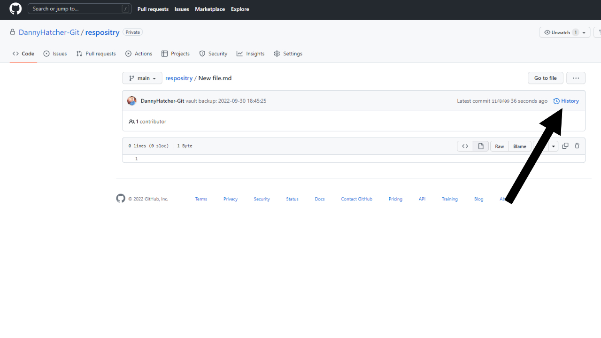This screenshot has height=338, width=601.
Task: Copy the raw file contents icon
Action: pos(565,146)
